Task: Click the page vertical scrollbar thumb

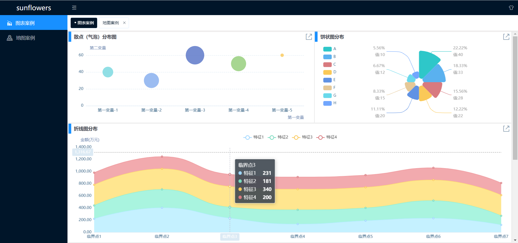Action: 515,98
